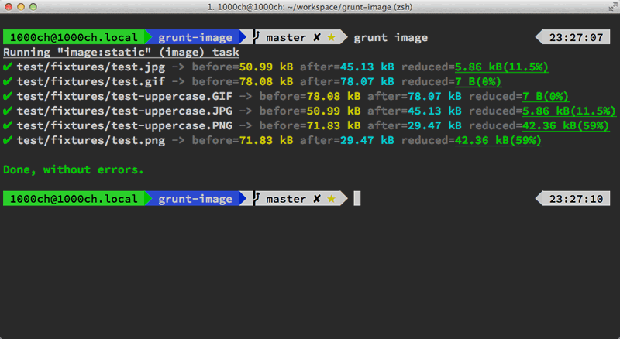
Task: Click the "Done, without errors." message
Action: (x=74, y=169)
